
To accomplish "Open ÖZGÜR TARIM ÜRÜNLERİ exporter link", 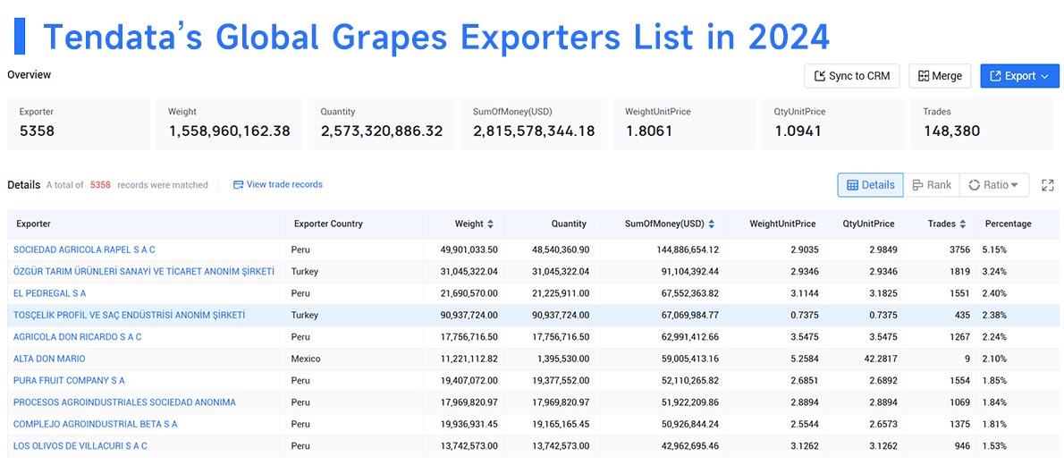I will tap(144, 272).
